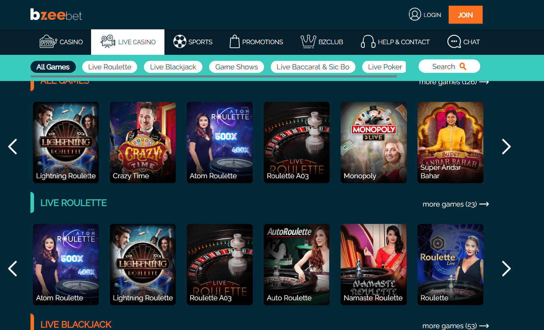Viewport: 544px width, 330px height.
Task: Go to SPORTS section
Action: [x=193, y=42]
